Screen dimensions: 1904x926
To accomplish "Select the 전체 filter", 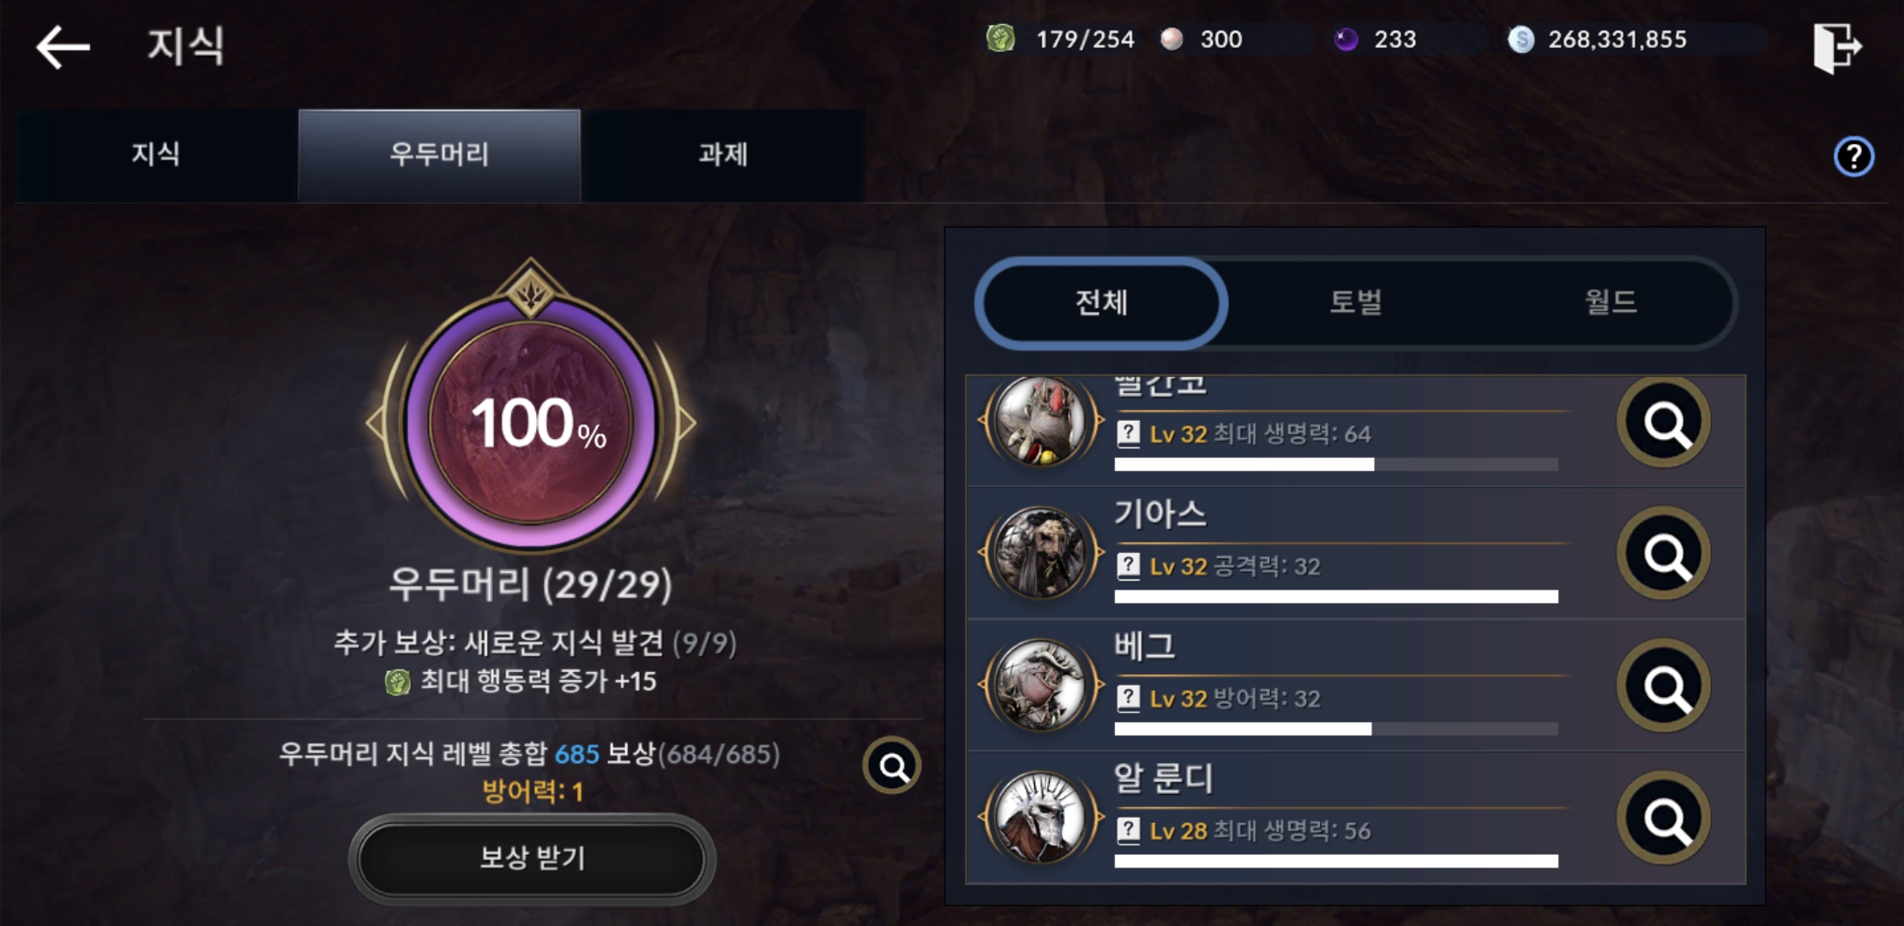I will [1101, 303].
